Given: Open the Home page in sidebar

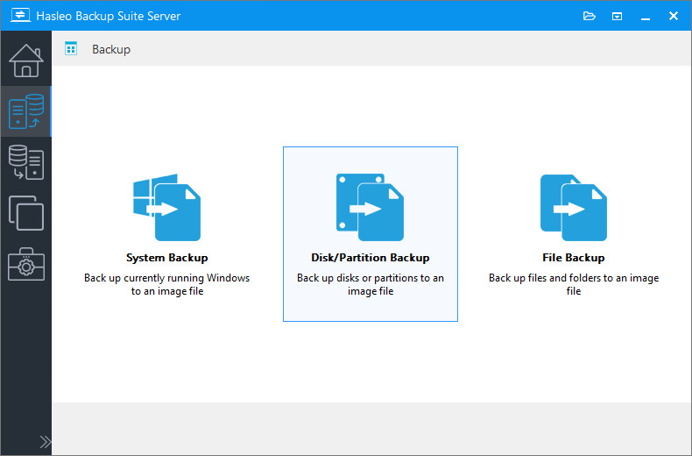Looking at the screenshot, I should [x=26, y=61].
